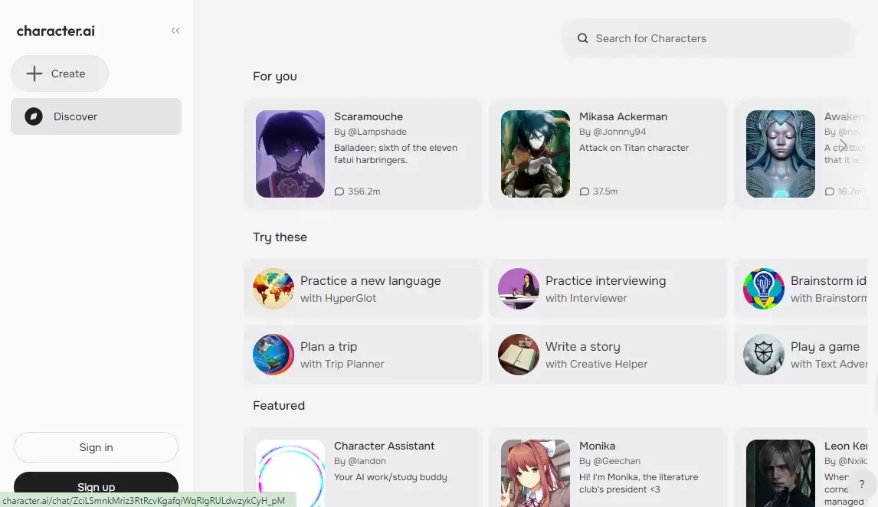Show next For you characters arrow
The image size is (878, 507).
(844, 146)
